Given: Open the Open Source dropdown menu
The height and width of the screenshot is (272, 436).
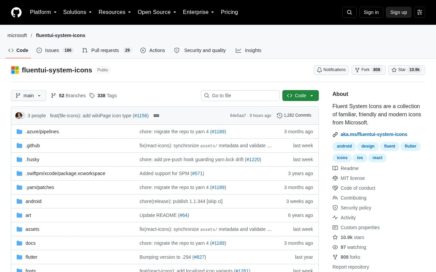Looking at the screenshot, I should (x=157, y=12).
